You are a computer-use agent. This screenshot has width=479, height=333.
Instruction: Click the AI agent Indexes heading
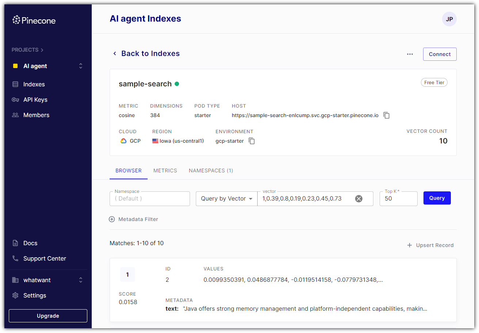pos(145,19)
